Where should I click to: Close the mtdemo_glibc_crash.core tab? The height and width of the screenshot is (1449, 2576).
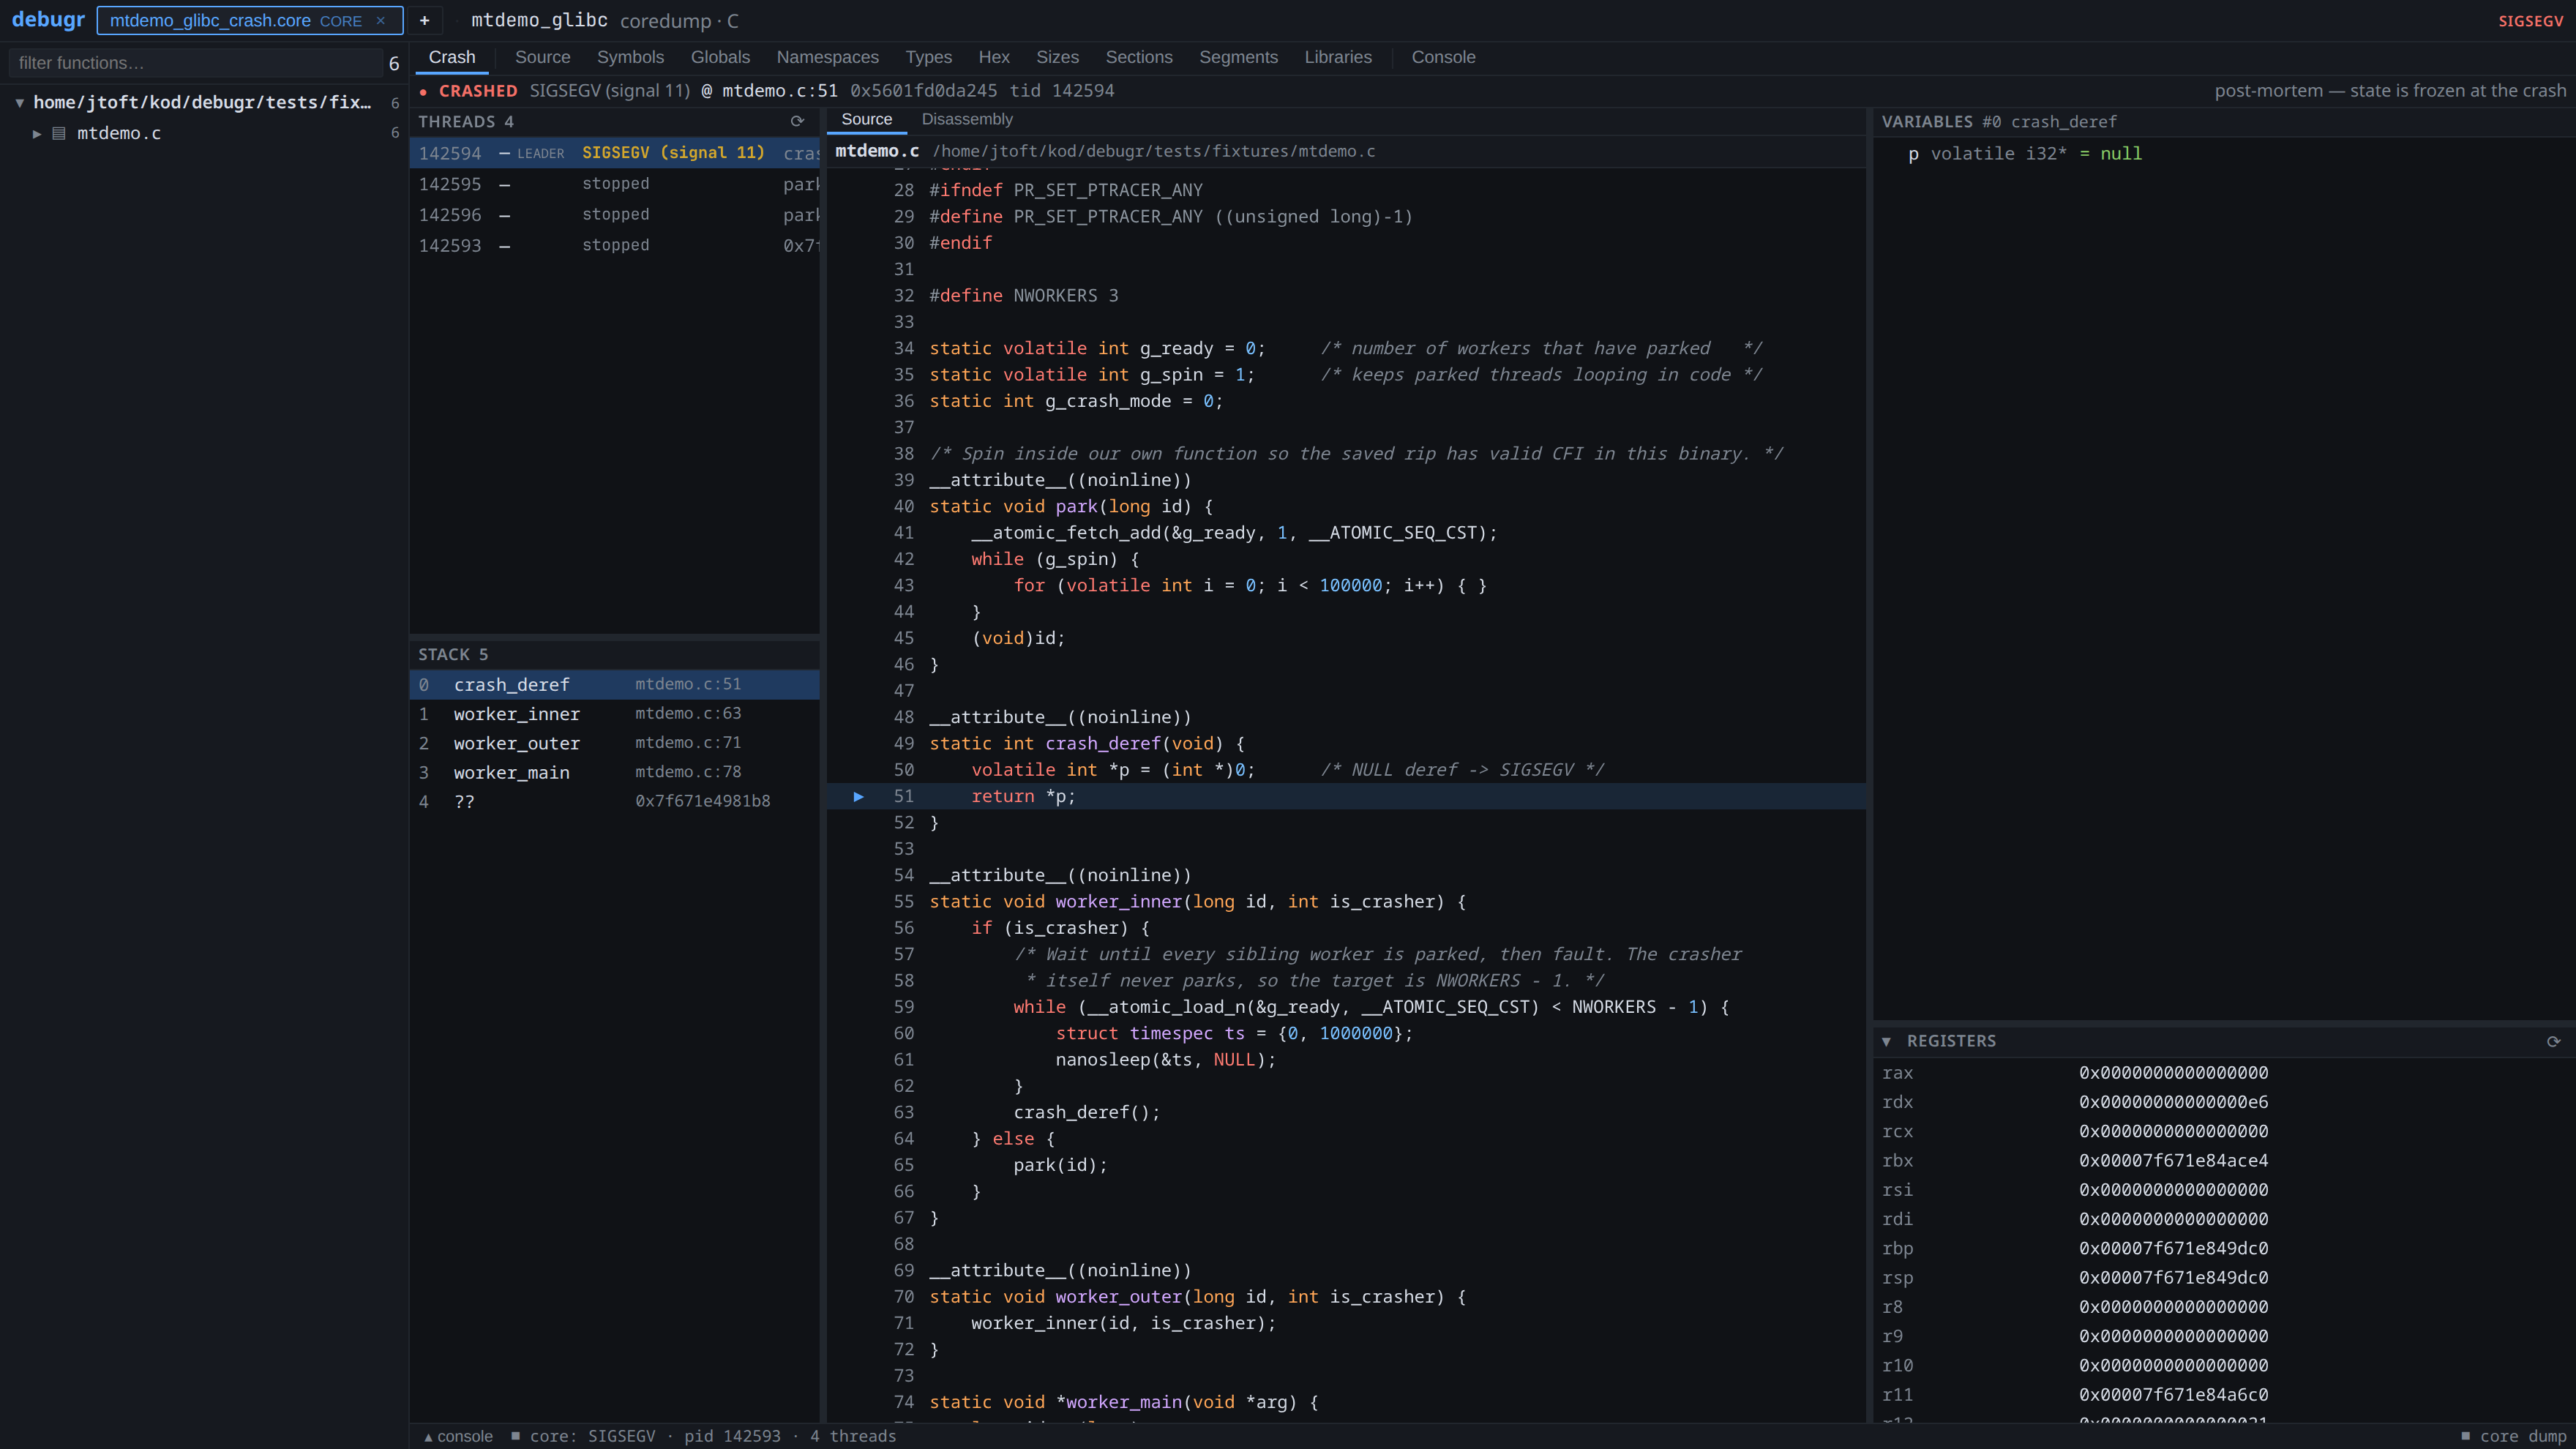click(x=380, y=21)
